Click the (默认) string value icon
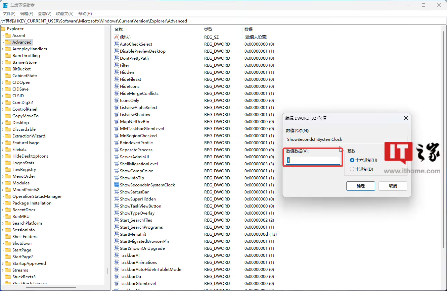The width and height of the screenshot is (447, 291). point(117,37)
